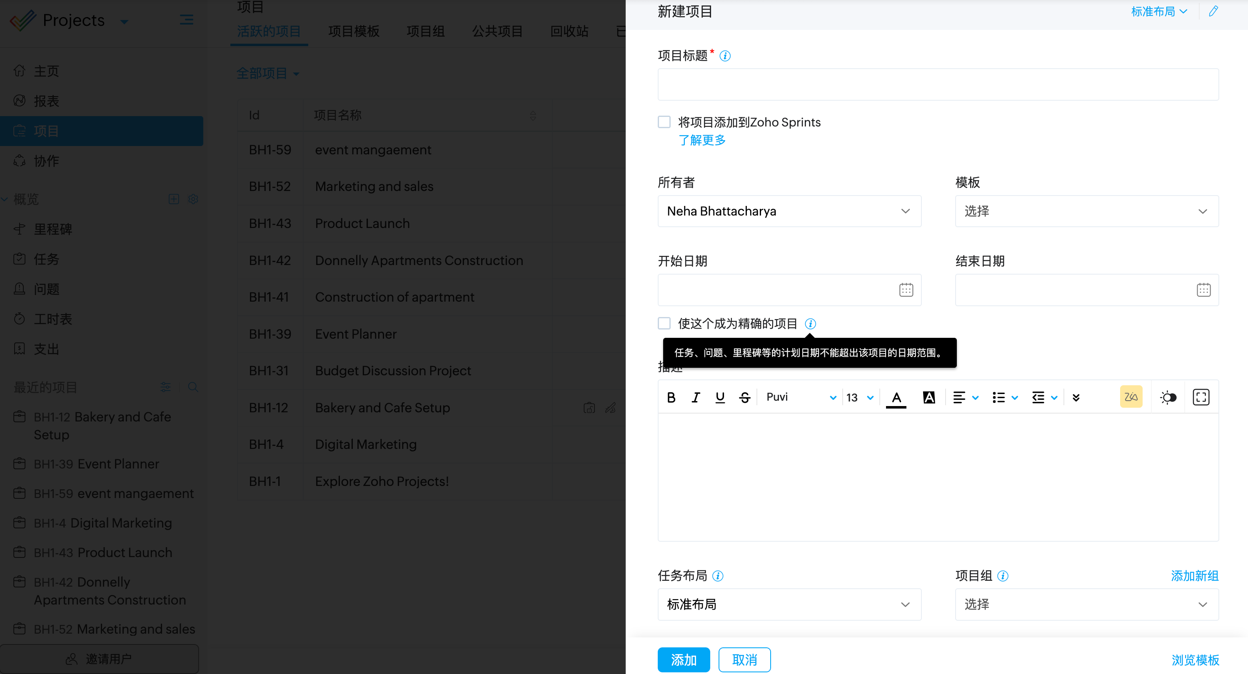Switch to 项目模板 tab

(354, 32)
